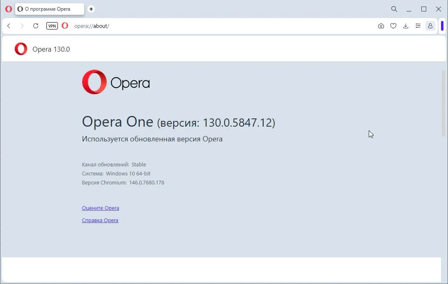448x284 pixels.
Task: Maximize the Opera window
Action: click(424, 9)
